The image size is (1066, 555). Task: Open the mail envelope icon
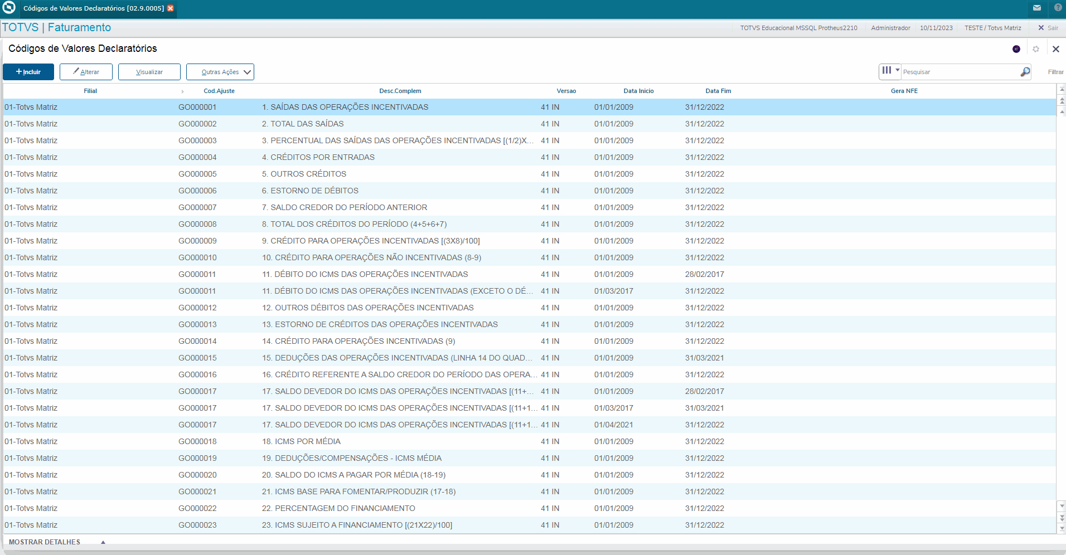tap(1037, 8)
